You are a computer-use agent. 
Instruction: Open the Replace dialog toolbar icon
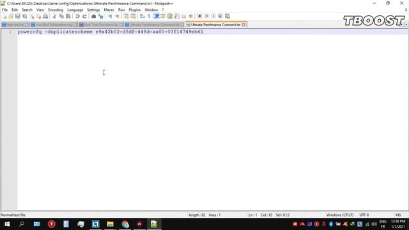[101, 16]
